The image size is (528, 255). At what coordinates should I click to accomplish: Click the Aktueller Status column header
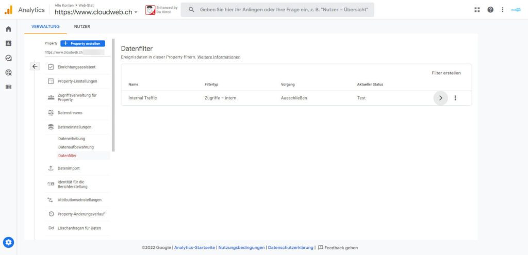click(x=370, y=84)
